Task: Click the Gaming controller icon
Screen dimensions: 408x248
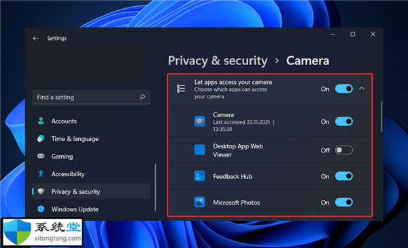Action: [41, 156]
